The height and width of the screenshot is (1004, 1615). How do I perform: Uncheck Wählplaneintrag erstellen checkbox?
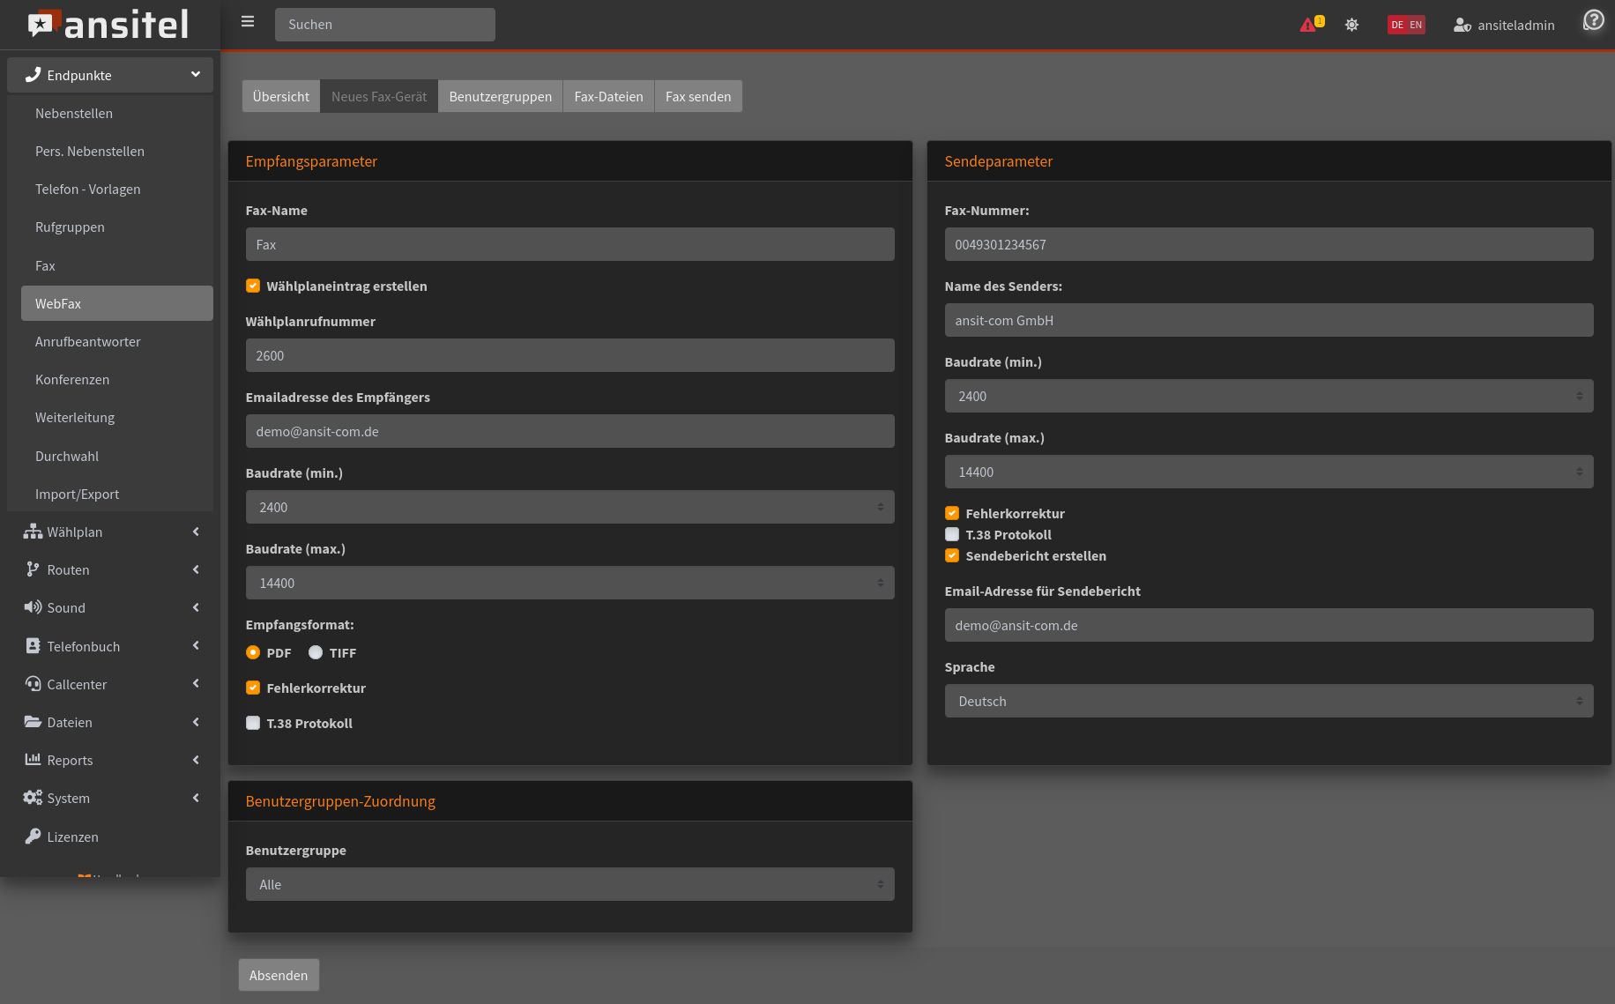(x=253, y=286)
